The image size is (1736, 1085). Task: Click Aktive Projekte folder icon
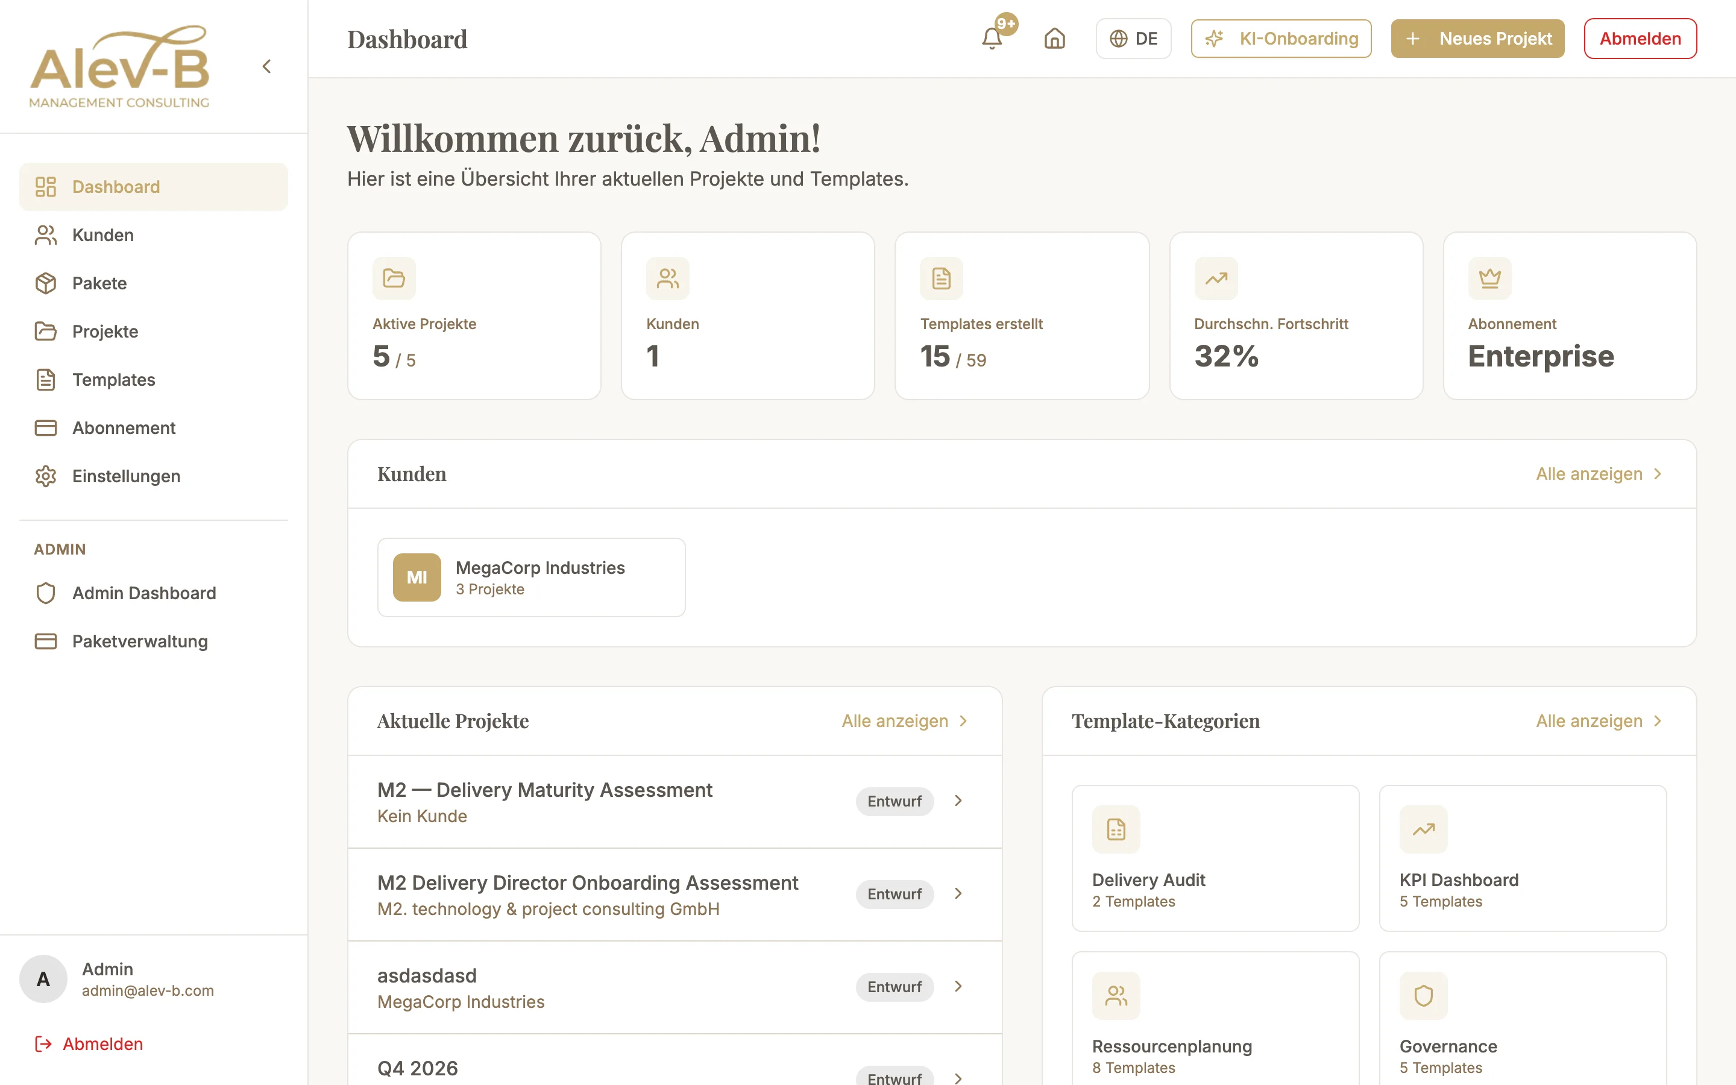click(x=394, y=278)
